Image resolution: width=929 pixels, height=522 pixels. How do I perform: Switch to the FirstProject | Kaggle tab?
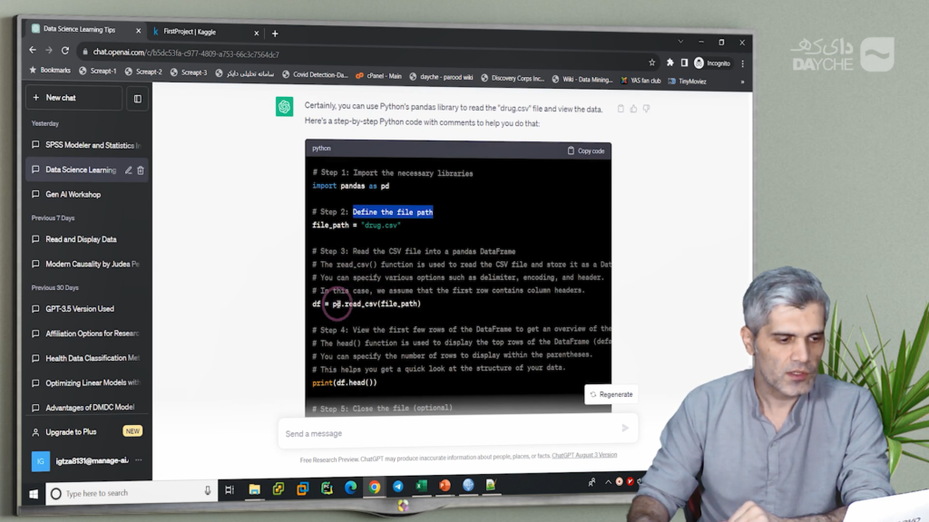coord(190,32)
